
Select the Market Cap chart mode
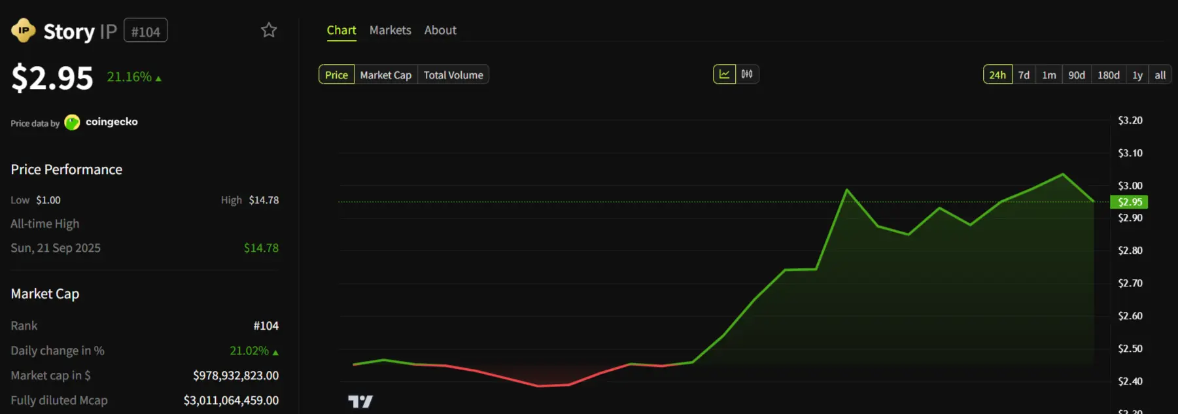pos(386,75)
